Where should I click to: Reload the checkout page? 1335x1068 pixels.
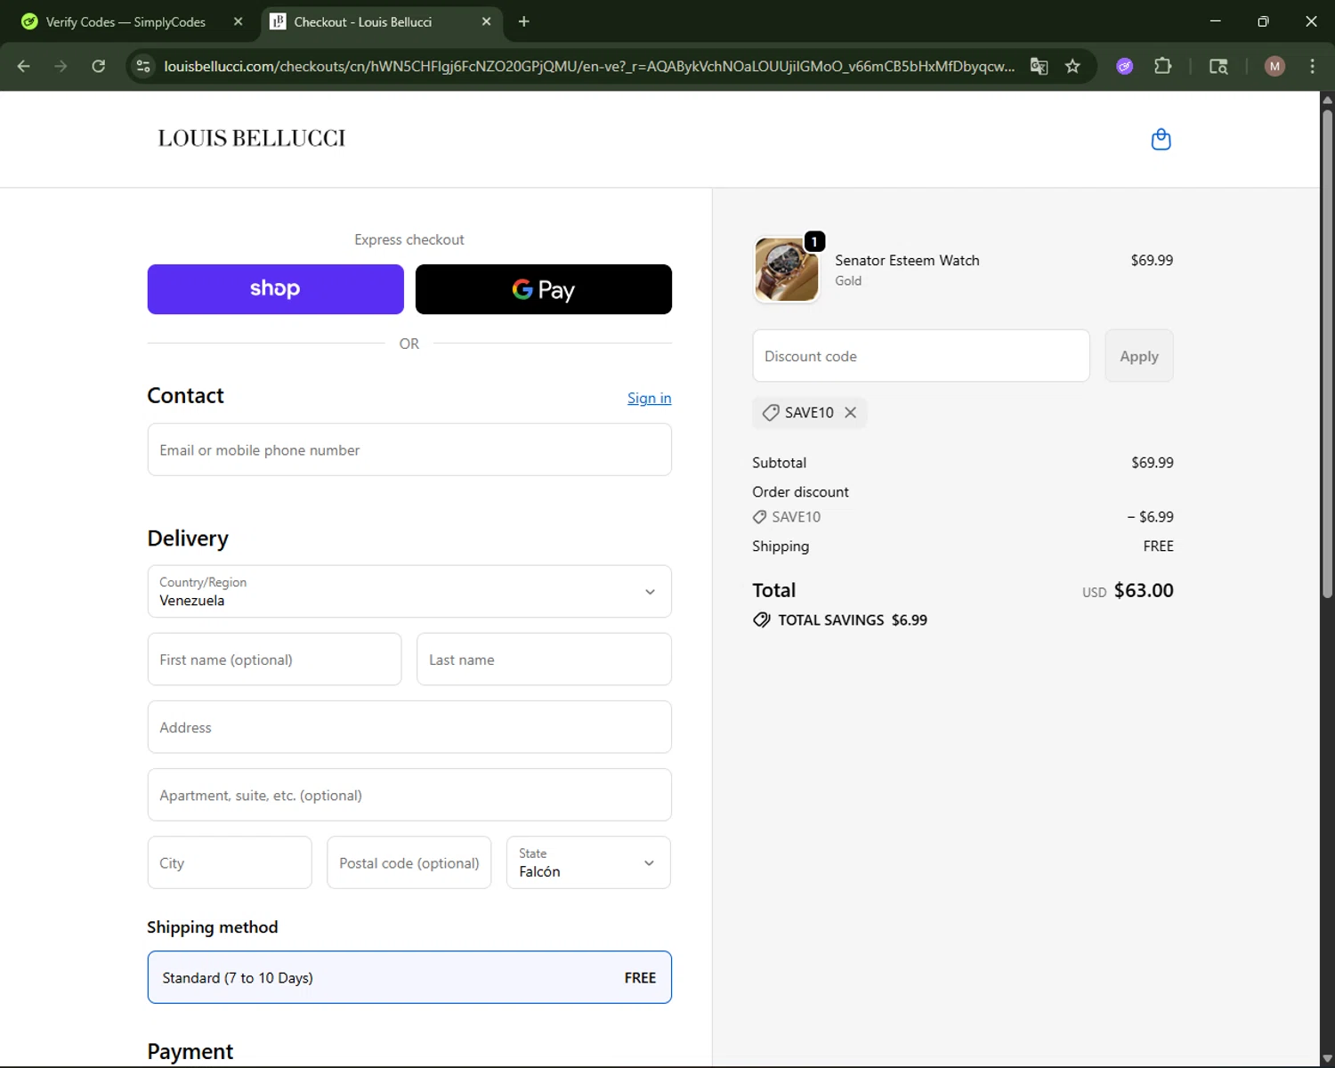click(x=99, y=66)
